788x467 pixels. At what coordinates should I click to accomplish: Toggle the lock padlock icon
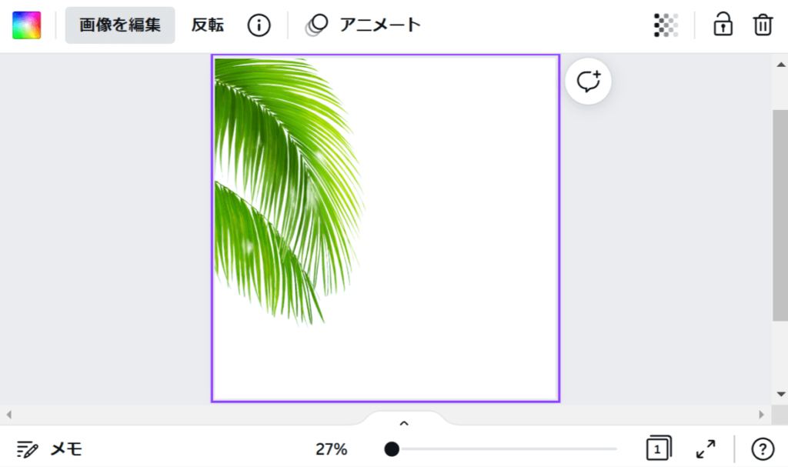723,24
